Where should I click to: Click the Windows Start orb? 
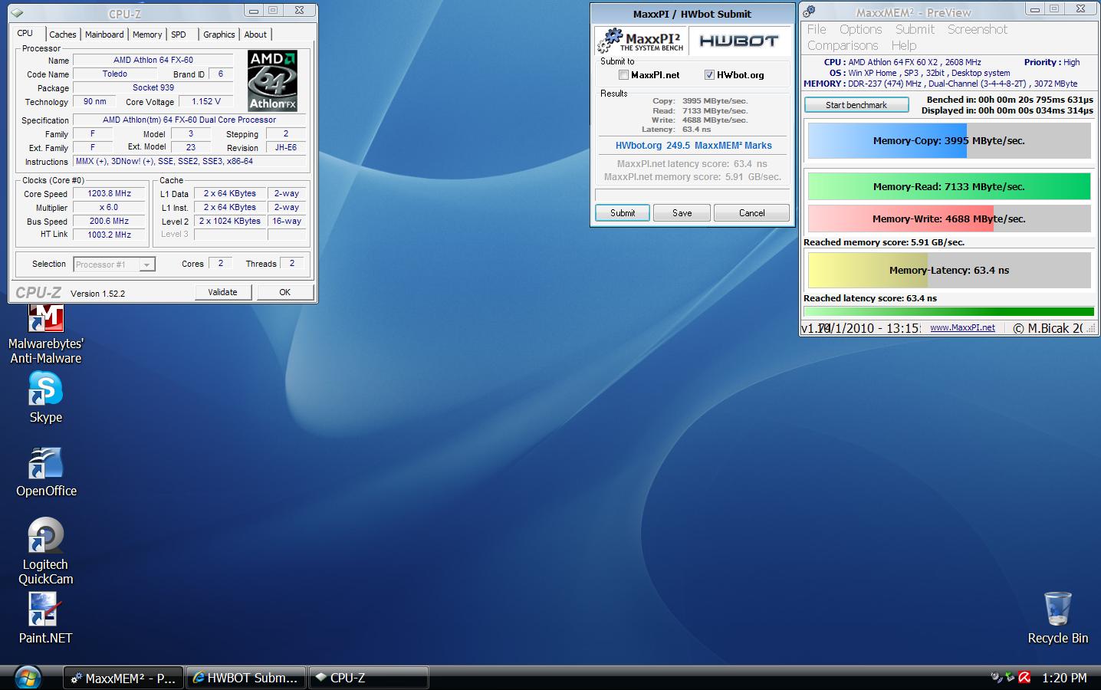[27, 678]
